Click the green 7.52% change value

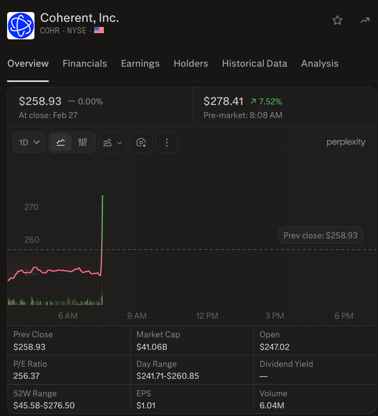(x=266, y=101)
